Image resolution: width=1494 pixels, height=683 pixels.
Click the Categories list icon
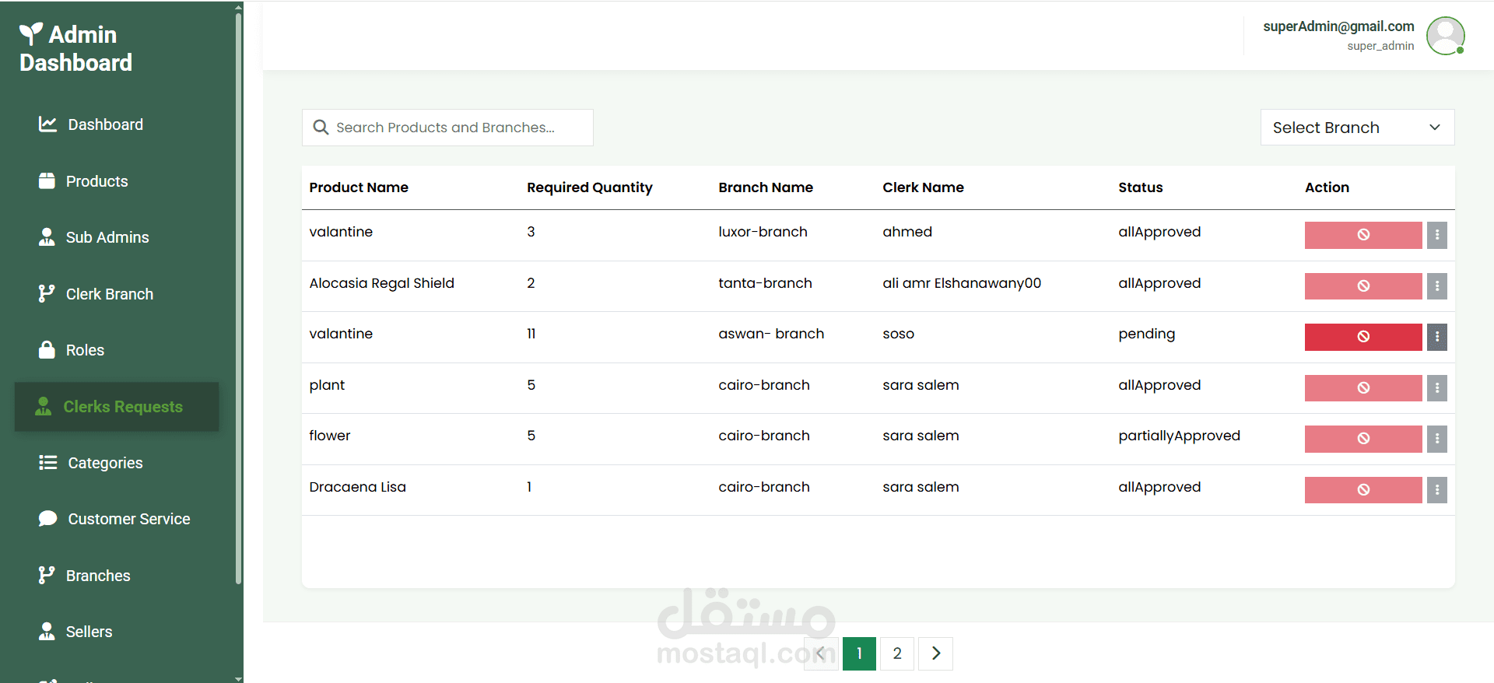(x=47, y=463)
